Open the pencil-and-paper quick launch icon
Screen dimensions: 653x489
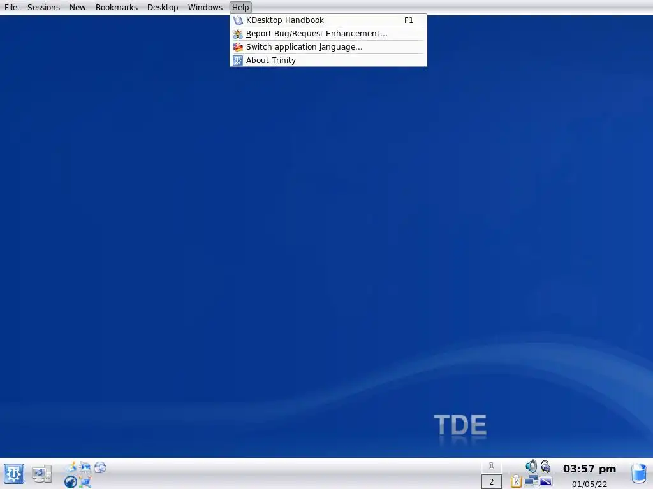point(71,467)
